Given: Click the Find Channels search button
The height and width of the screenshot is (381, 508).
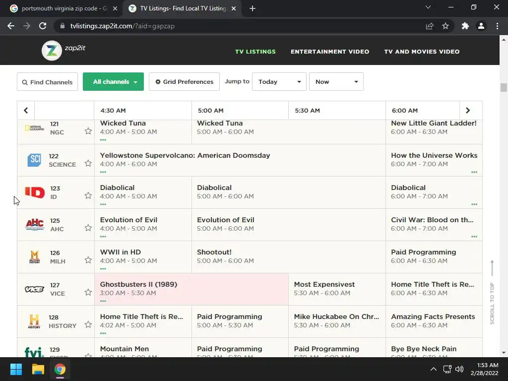Looking at the screenshot, I should coord(47,82).
